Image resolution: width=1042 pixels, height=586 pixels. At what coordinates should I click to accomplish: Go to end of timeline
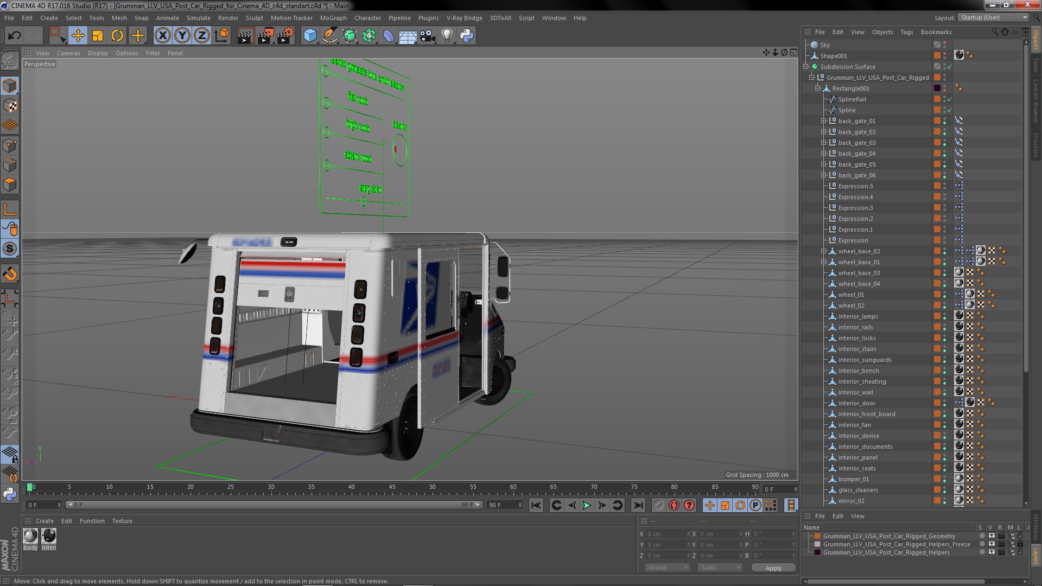tap(638, 505)
